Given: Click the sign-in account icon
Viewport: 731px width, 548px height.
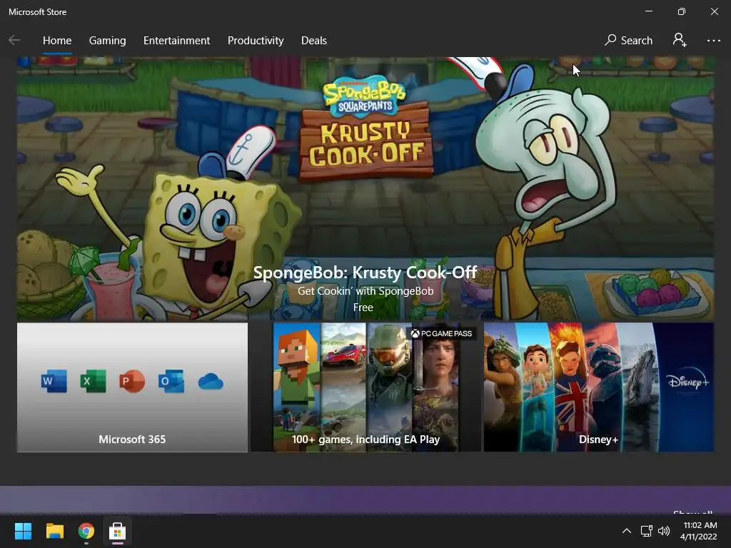Looking at the screenshot, I should [x=680, y=40].
